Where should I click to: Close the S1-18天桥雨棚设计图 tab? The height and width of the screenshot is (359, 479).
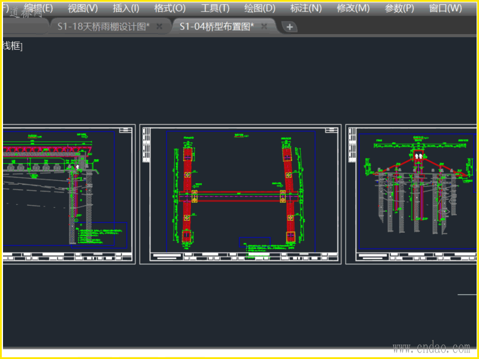(x=159, y=26)
